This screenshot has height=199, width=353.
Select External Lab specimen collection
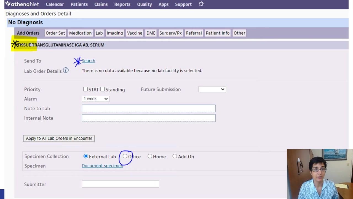85,156
